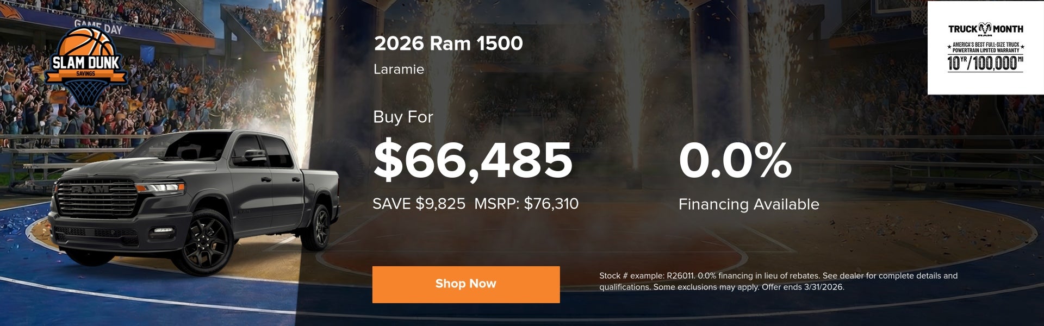Click the $66,485 price
Image resolution: width=1044 pixels, height=326 pixels.
472,160
